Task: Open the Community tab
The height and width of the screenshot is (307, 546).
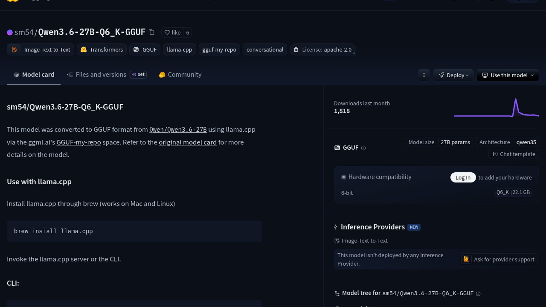Action: point(180,74)
